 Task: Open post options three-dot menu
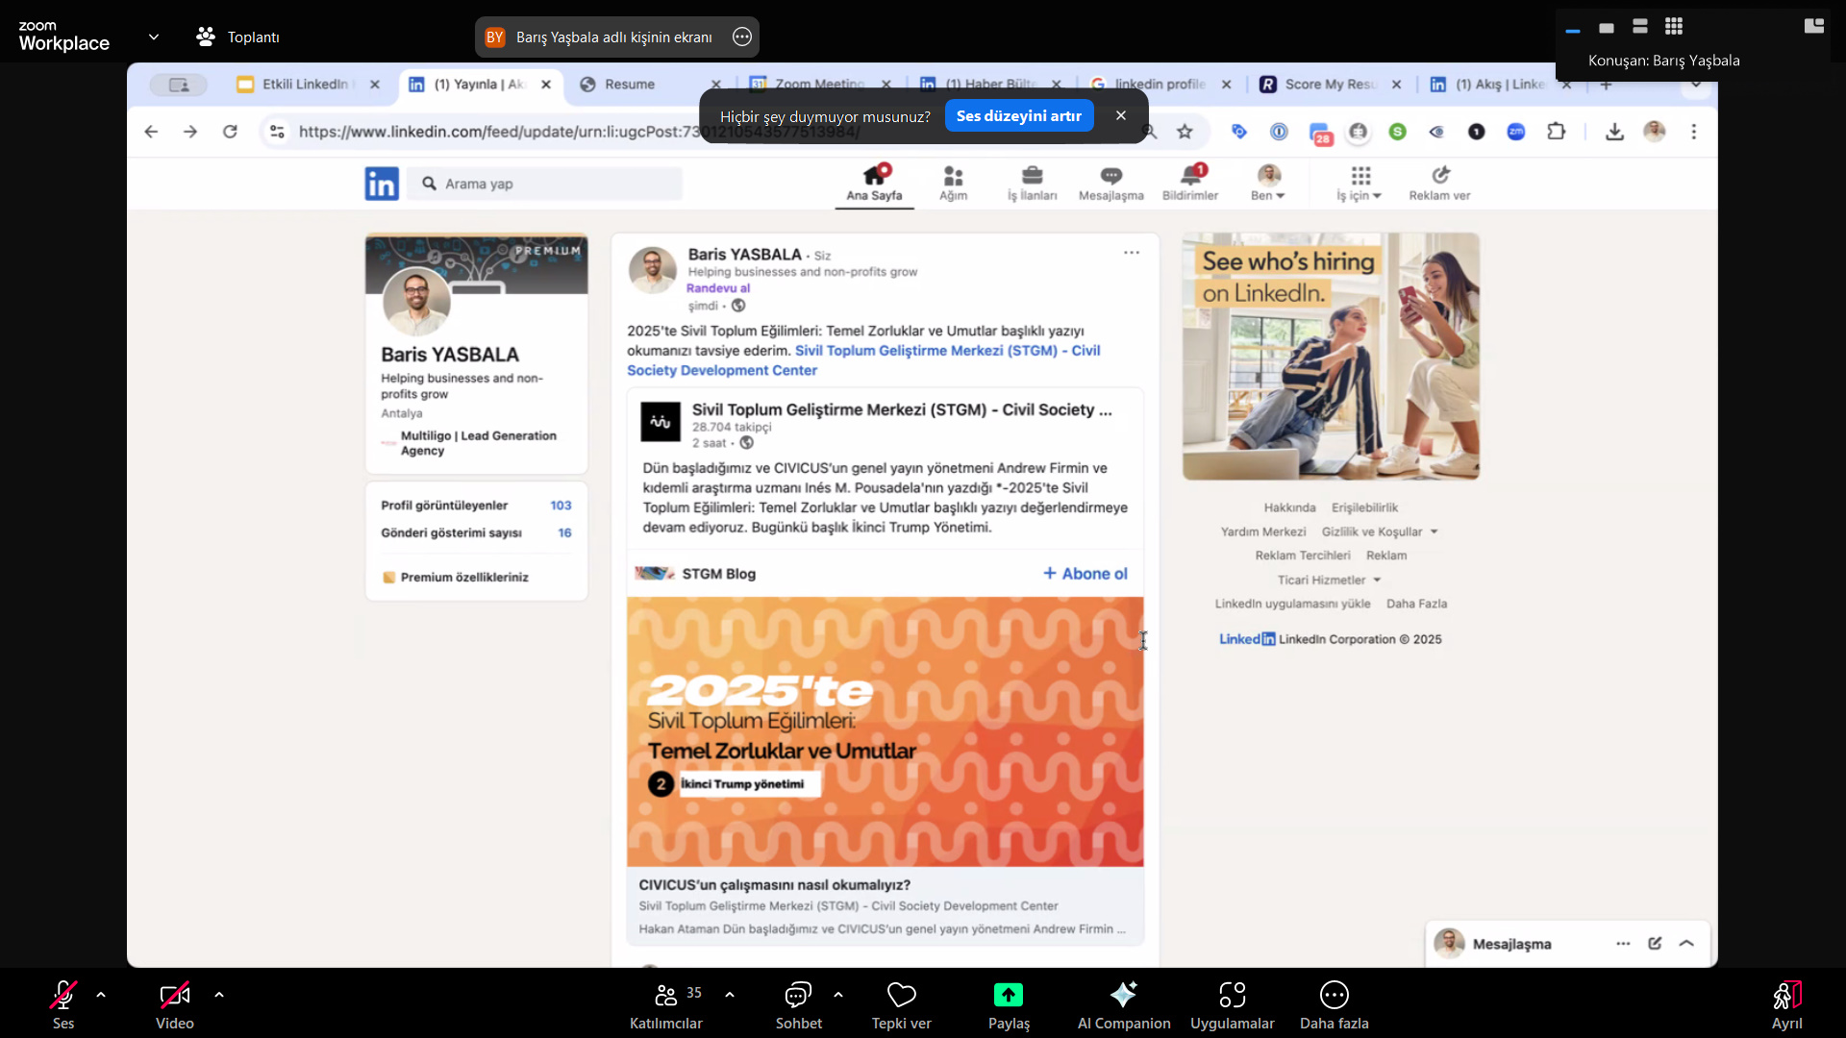(1132, 253)
